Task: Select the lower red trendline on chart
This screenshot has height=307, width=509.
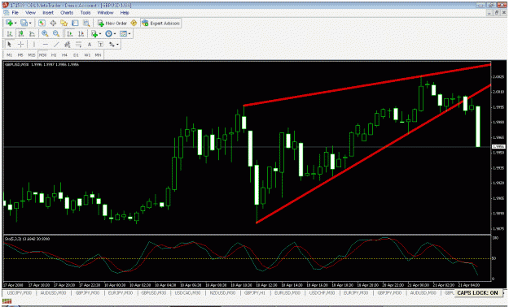Action: [373, 153]
